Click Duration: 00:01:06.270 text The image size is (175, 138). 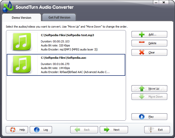tap(55, 64)
